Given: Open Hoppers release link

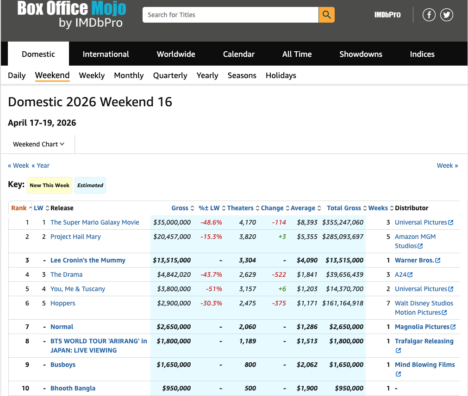Looking at the screenshot, I should tap(62, 303).
